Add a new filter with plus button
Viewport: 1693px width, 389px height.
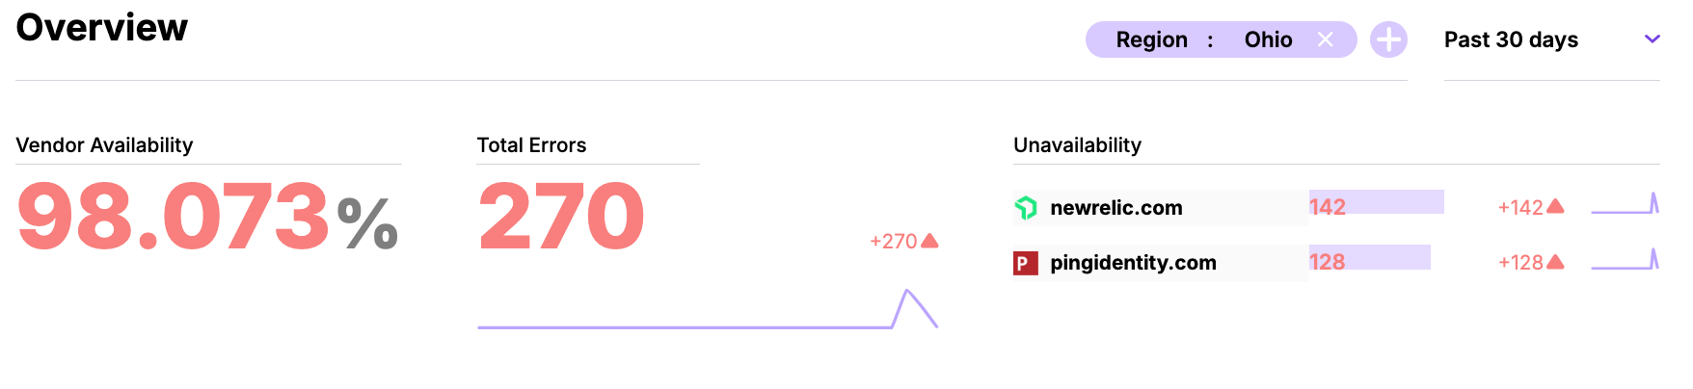[x=1388, y=39]
